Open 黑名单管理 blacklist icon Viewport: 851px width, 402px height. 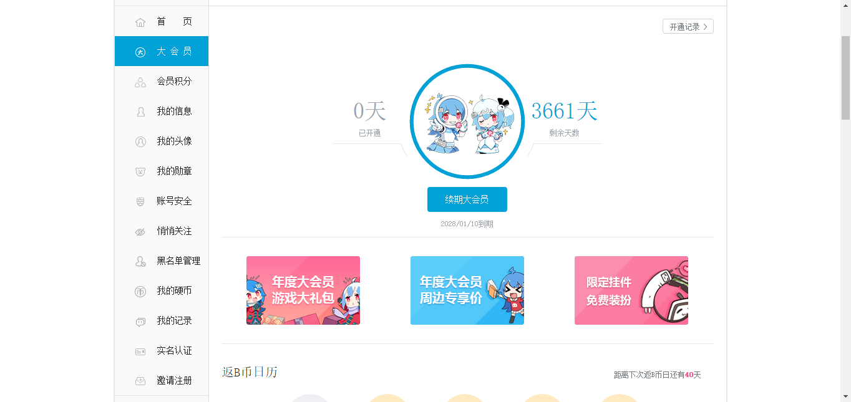(140, 261)
